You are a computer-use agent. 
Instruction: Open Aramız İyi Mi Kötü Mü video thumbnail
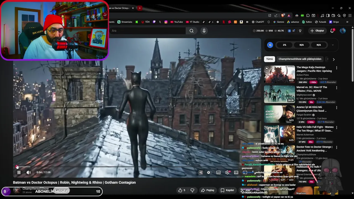coord(279,114)
